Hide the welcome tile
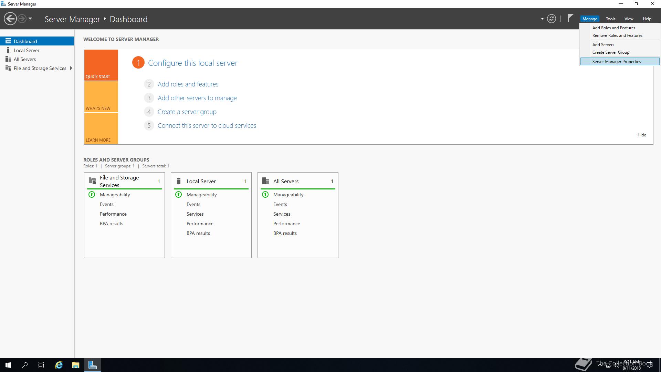661x372 pixels. pyautogui.click(x=642, y=135)
